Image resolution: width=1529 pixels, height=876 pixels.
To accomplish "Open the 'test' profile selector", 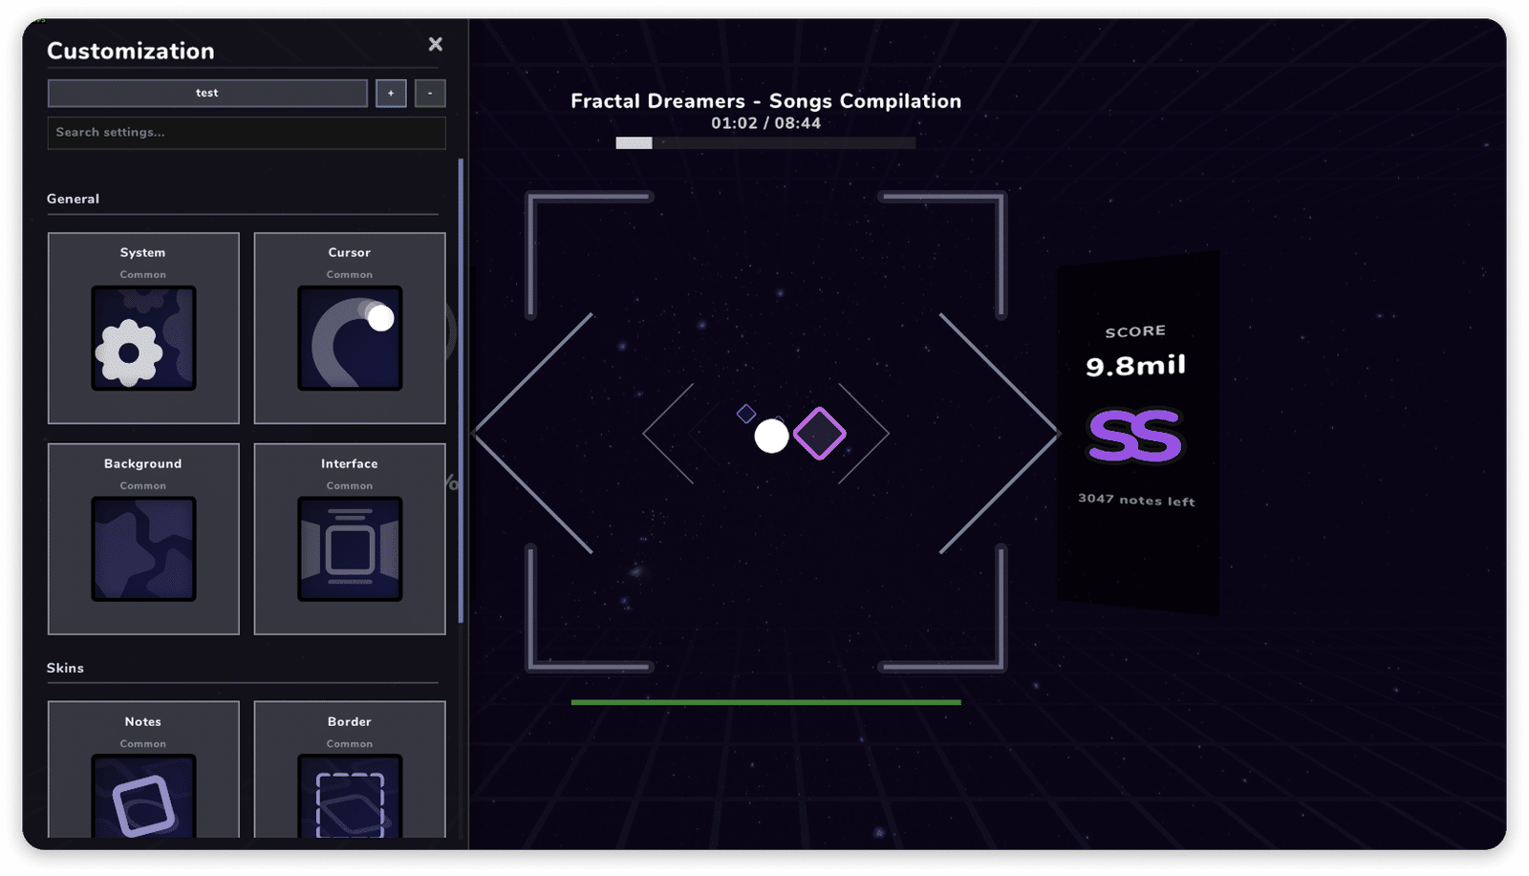I will [207, 93].
